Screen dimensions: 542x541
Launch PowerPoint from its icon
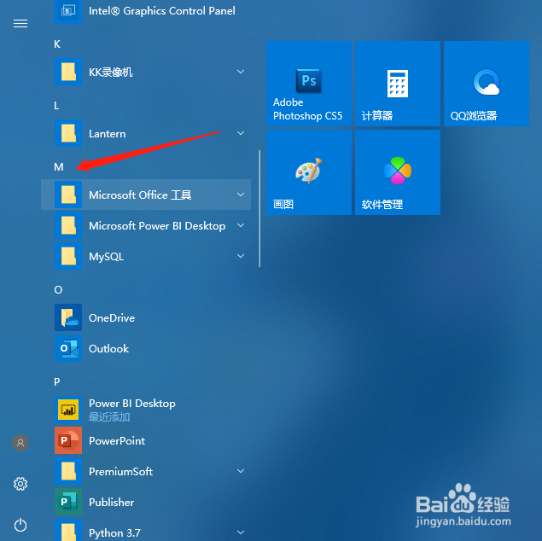(x=68, y=440)
